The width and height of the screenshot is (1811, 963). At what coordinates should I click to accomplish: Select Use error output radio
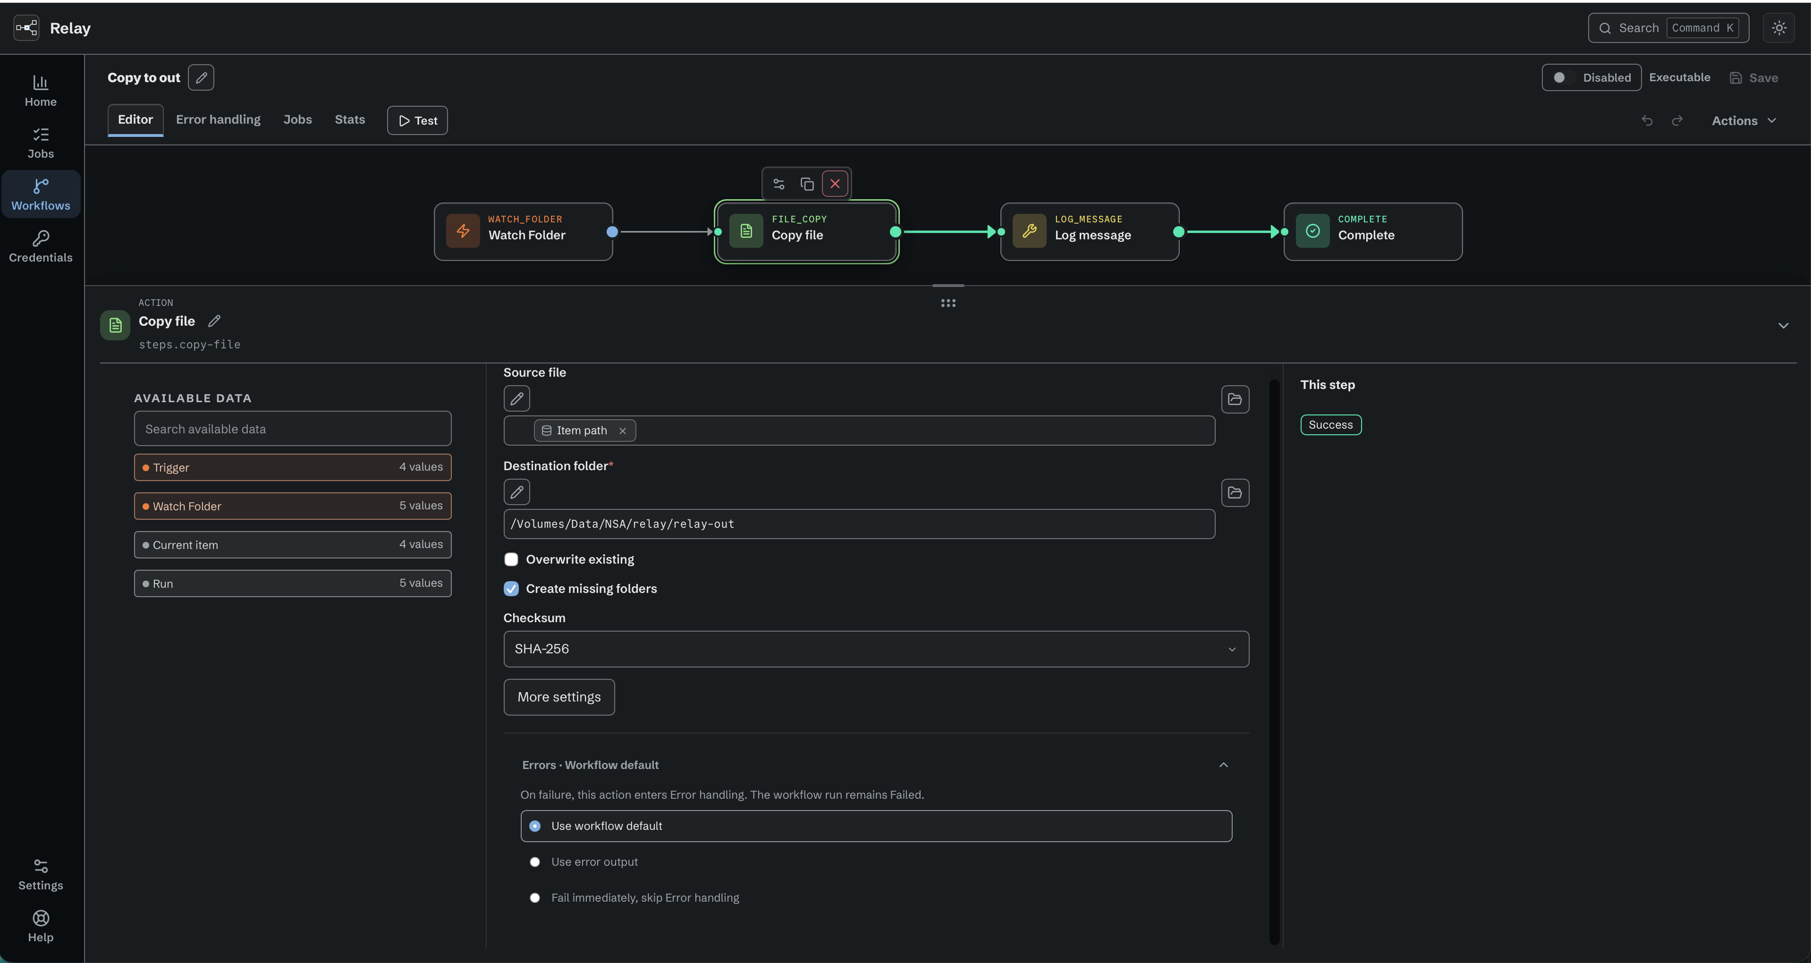(535, 862)
